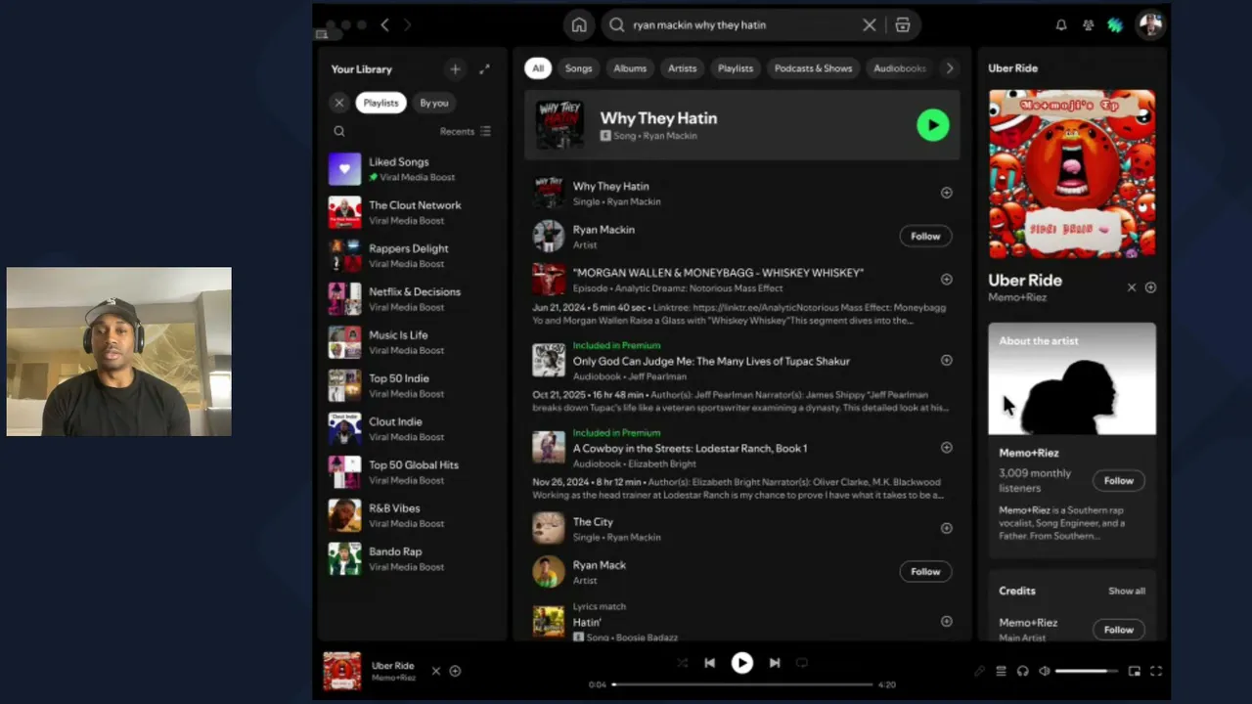Open the Rappers Delight playlist
Viewport: 1252px width, 704px height.
pyautogui.click(x=412, y=255)
